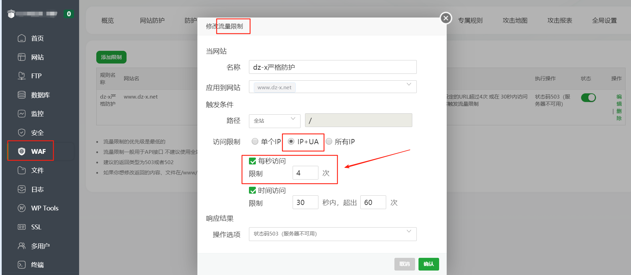This screenshot has width=631, height=275.
Task: Open the 全局设置 tab
Action: point(605,21)
